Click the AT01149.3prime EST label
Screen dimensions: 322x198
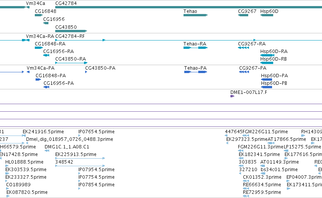[x=280, y=162]
